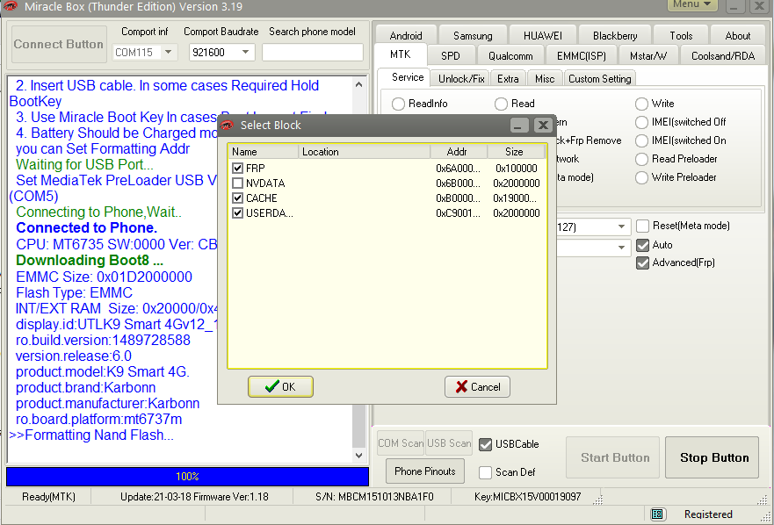Click the Name column header
This screenshot has width=774, height=525.
pos(264,152)
